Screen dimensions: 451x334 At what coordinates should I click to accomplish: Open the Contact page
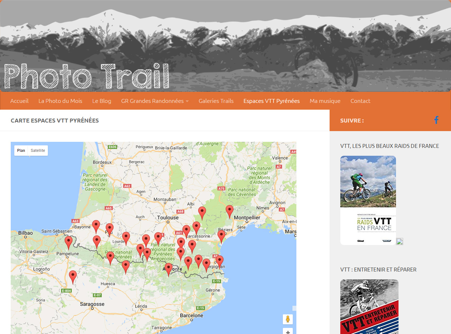pyautogui.click(x=360, y=101)
